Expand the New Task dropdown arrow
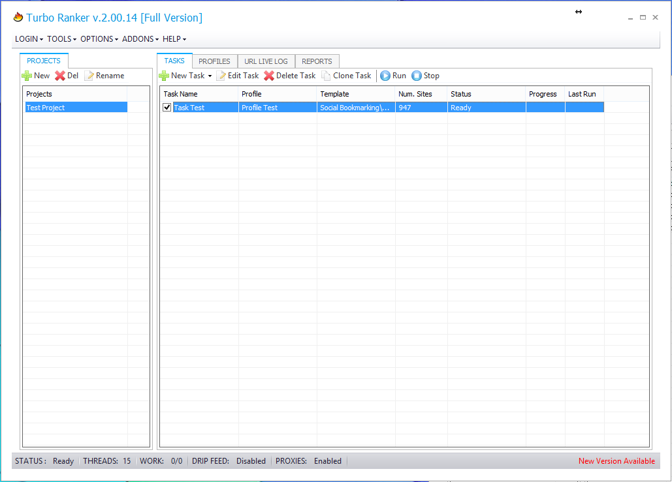This screenshot has height=482, width=672. coord(210,76)
